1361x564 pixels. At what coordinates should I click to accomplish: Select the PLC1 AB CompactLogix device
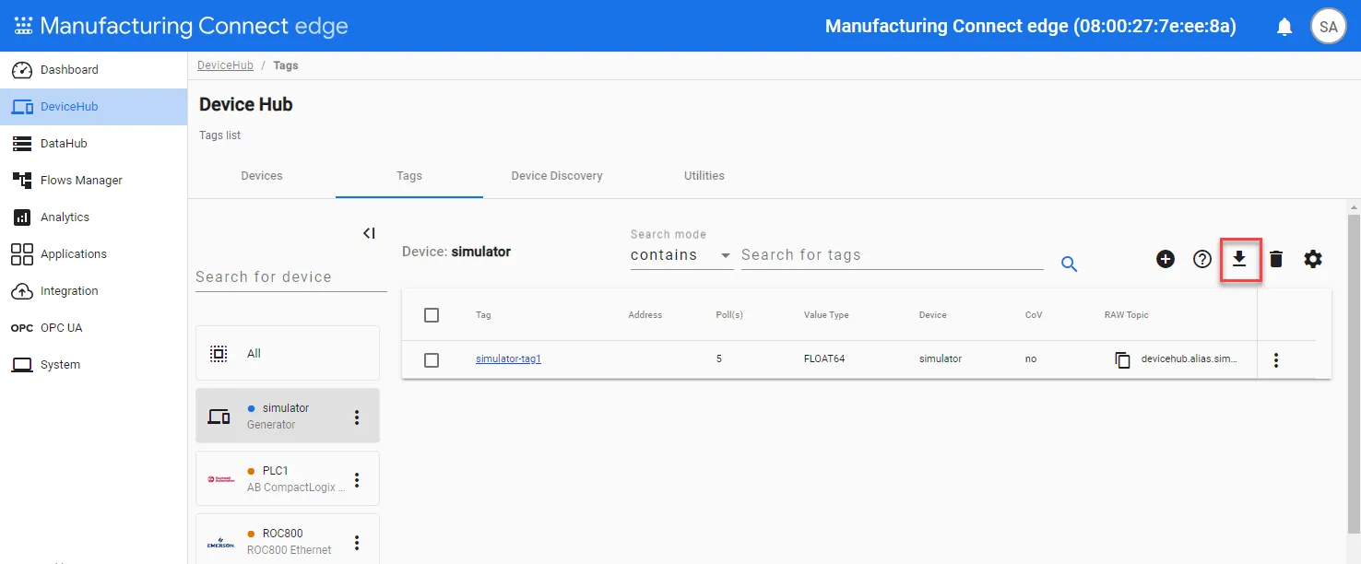(288, 478)
